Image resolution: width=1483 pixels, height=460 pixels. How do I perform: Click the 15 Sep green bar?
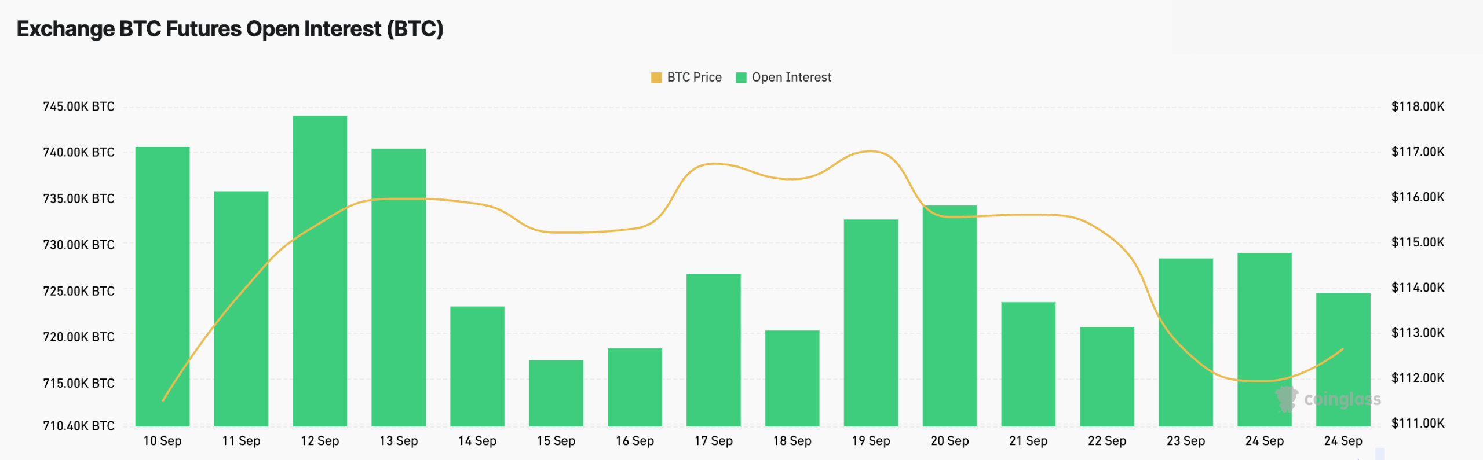pos(556,393)
